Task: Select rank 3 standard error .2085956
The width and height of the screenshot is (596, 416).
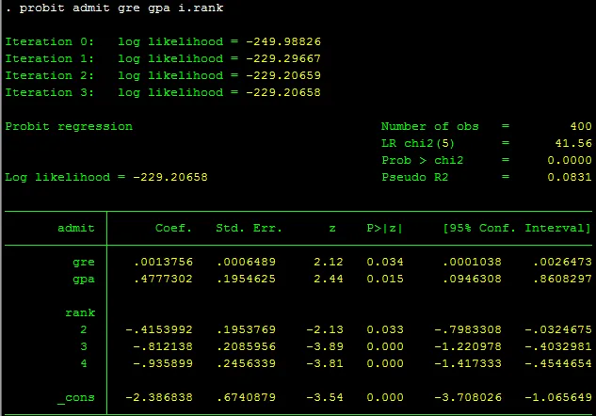Action: pos(247,346)
